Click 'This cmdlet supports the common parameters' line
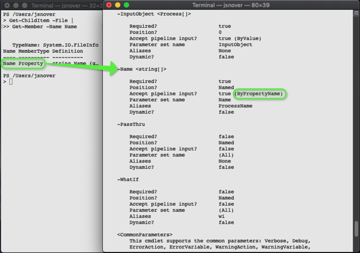Viewport: 360px width, 253px height. (x=220, y=241)
